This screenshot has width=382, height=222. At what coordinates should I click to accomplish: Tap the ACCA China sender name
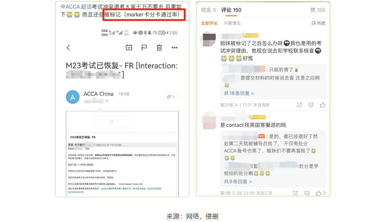pyautogui.click(x=98, y=94)
